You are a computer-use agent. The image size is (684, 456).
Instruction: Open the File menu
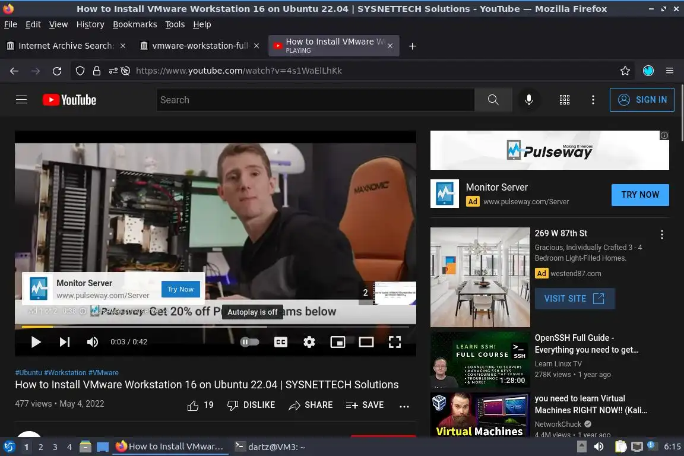(x=11, y=24)
